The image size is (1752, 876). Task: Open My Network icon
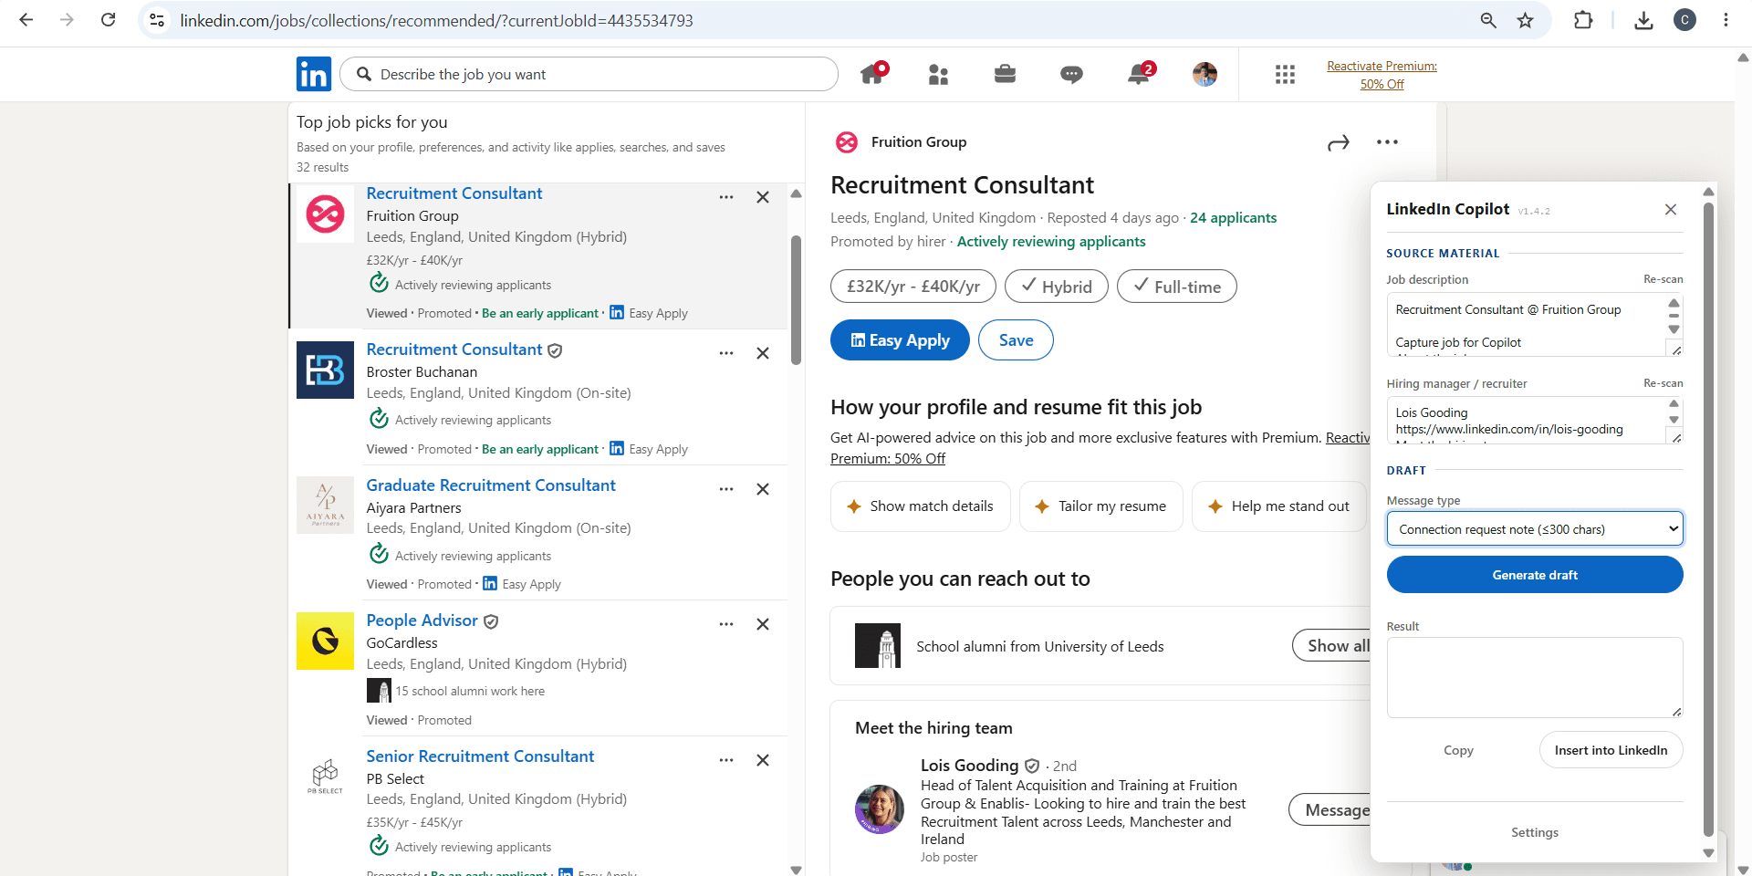tap(938, 75)
